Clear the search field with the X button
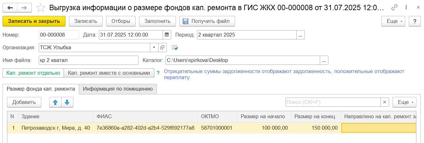This screenshot has height=143, width=424. click(x=385, y=102)
